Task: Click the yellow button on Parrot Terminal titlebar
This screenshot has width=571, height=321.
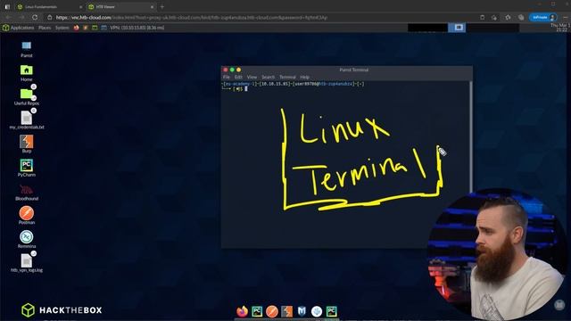Action: tap(238, 70)
